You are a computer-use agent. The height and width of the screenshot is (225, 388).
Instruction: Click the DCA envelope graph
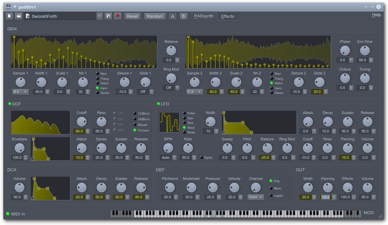coord(51,188)
